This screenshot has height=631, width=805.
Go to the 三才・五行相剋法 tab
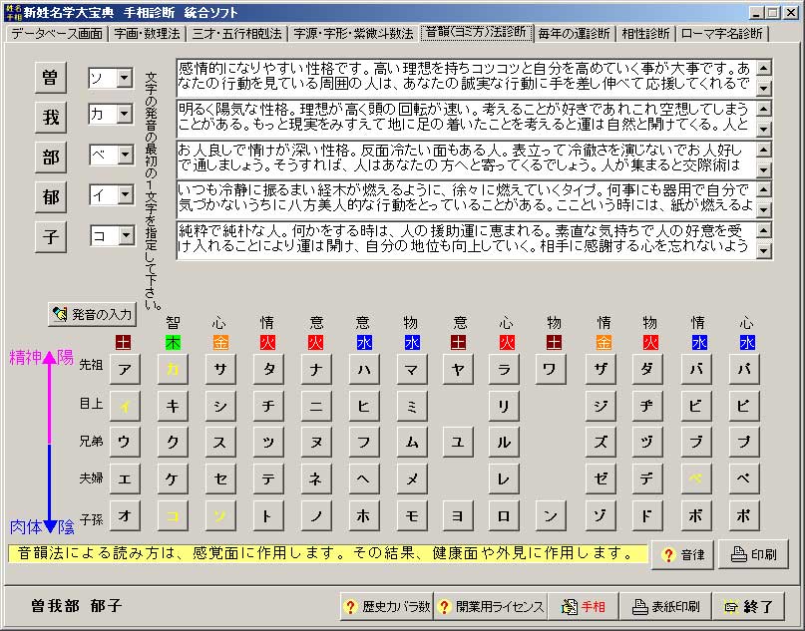pos(236,34)
